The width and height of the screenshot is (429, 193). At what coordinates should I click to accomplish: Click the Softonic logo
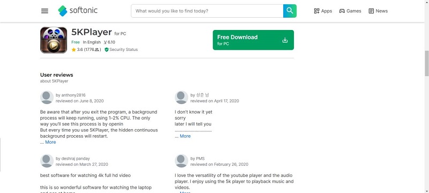[78, 11]
